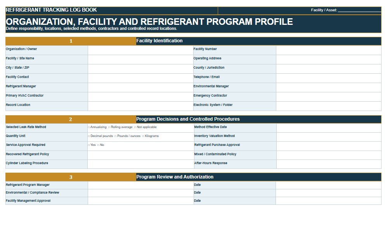This screenshot has height=227, width=385.
Task: Check the Kilograms option
Action: point(143,136)
